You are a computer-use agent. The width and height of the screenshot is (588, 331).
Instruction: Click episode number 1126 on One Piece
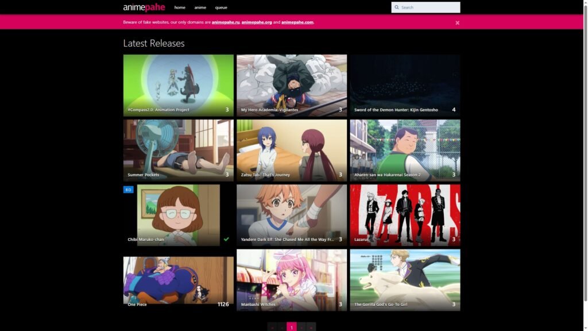[x=223, y=305]
